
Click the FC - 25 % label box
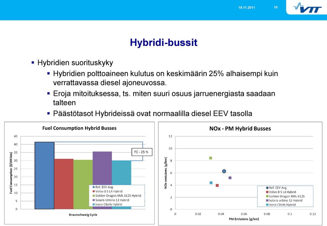pyautogui.click(x=142, y=152)
